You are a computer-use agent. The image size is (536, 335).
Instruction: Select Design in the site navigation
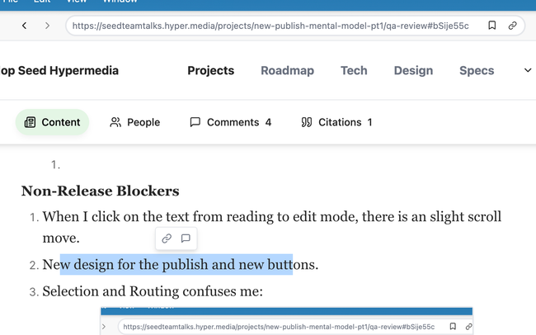pyautogui.click(x=413, y=70)
